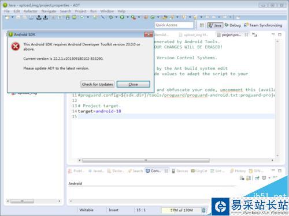Viewport: 289px width, 216px height.
Task: Switch to the SVN view tab
Action: click(256, 171)
